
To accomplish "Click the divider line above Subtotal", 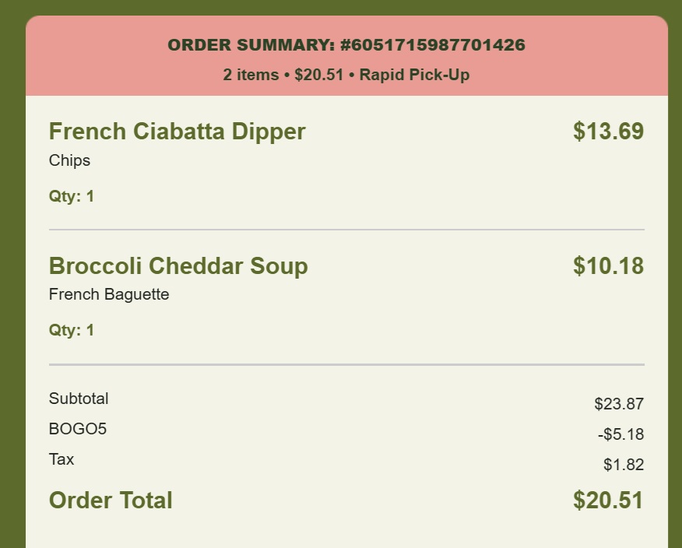I will pyautogui.click(x=346, y=364).
